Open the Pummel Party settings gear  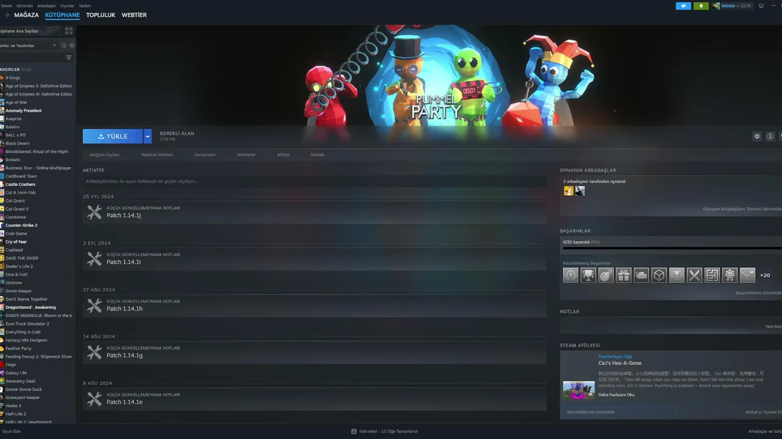pos(757,137)
